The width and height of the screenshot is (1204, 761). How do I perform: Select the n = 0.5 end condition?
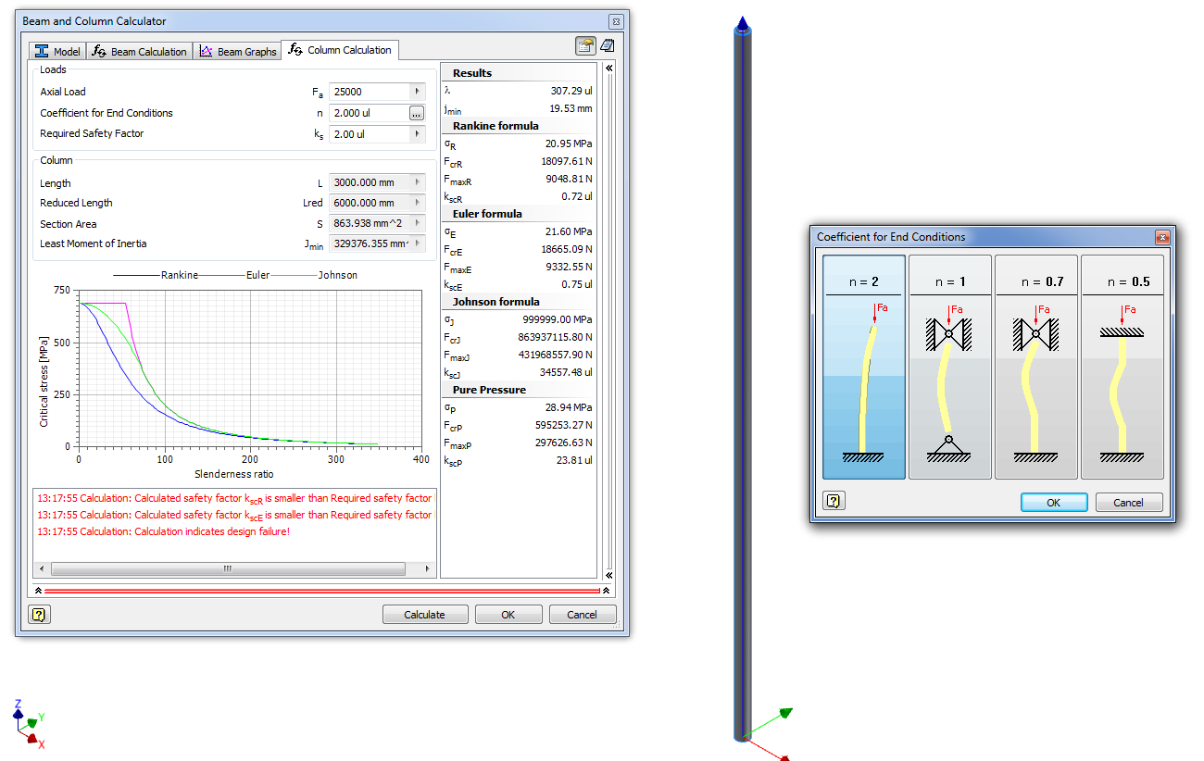pyautogui.click(x=1122, y=366)
